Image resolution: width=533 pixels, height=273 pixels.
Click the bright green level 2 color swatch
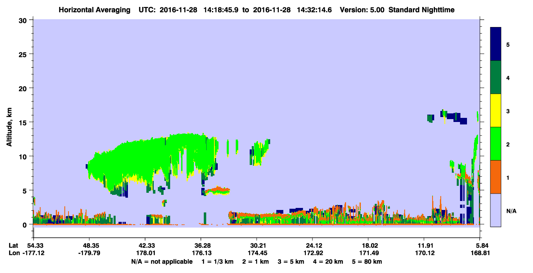pos(496,144)
